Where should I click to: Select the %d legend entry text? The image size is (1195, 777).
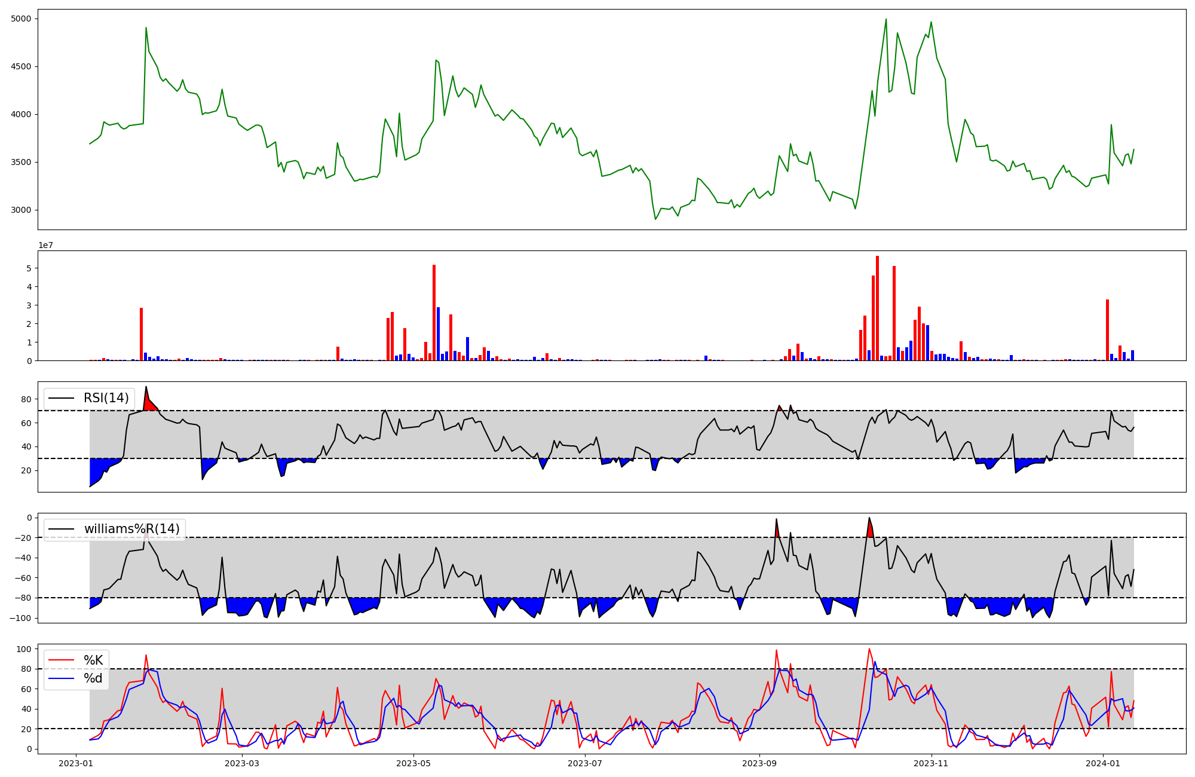pos(93,678)
